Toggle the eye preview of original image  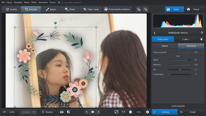click(x=61, y=112)
